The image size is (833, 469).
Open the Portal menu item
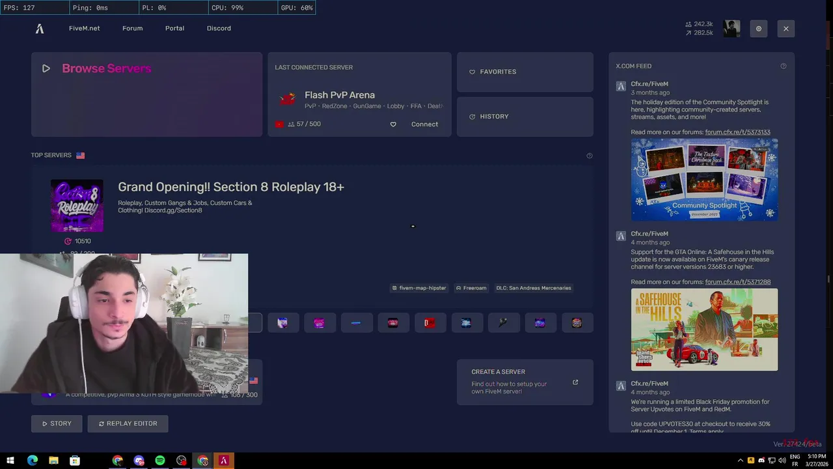tap(174, 29)
